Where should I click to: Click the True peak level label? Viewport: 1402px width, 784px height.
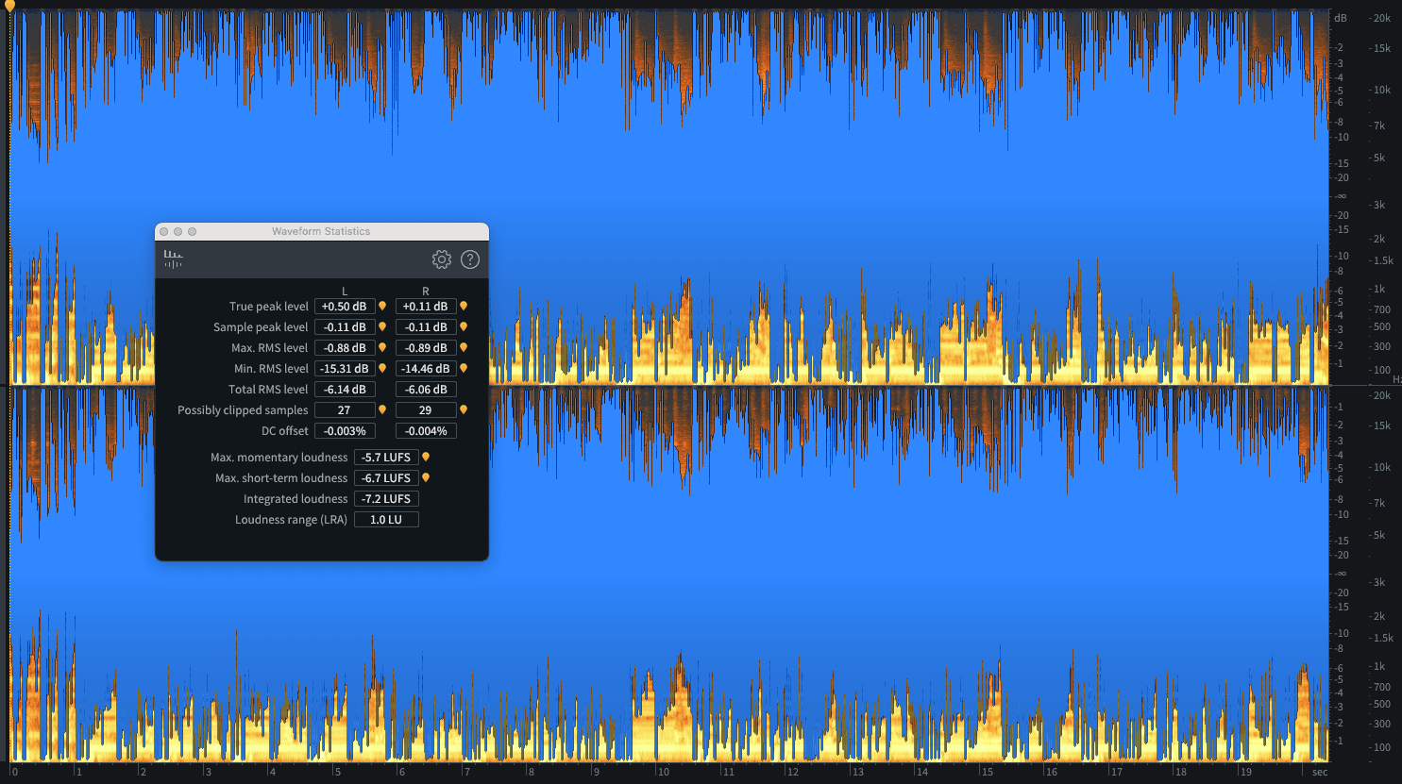pos(268,307)
